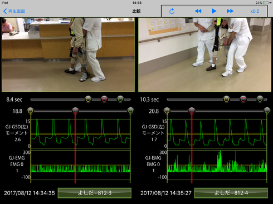The width and height of the screenshot is (273, 204).
Task: Go back to 再生画面
Action: [x=14, y=11]
